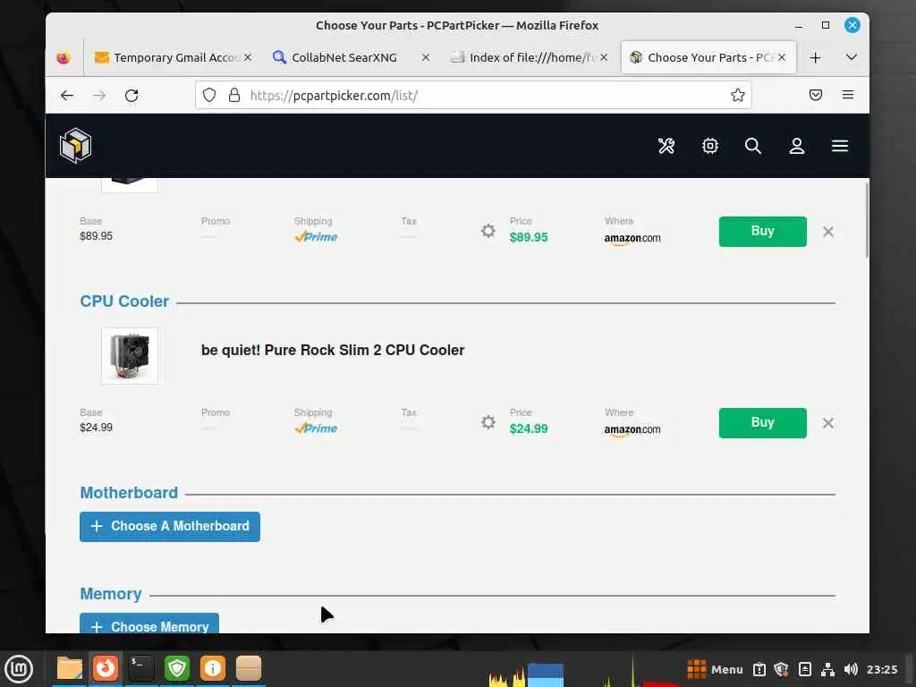The image size is (916, 687).
Task: Click the $24.99 green price
Action: point(529,428)
